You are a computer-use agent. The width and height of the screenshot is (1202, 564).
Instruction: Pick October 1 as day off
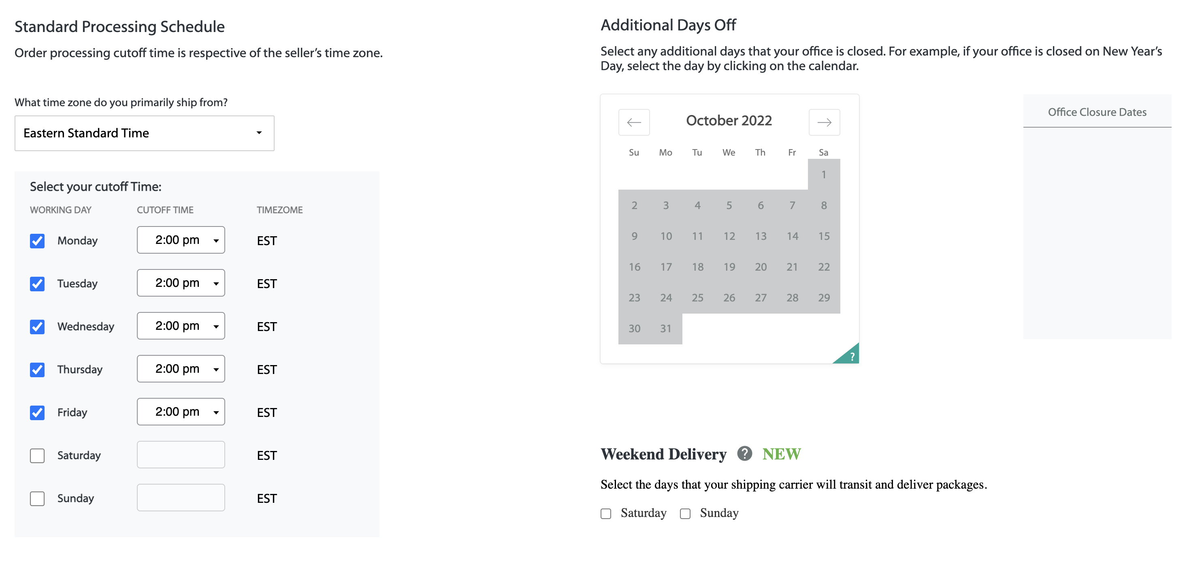[x=824, y=175]
